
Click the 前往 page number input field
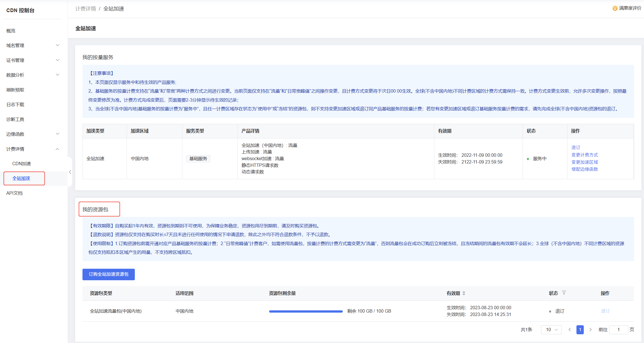pyautogui.click(x=618, y=329)
